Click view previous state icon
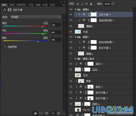The height and width of the screenshot is (116, 136). coord(41,113)
